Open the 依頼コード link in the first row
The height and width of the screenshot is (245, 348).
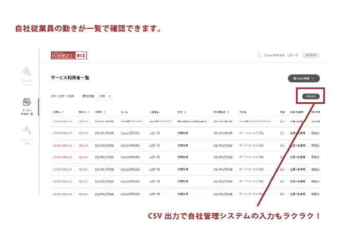61,121
